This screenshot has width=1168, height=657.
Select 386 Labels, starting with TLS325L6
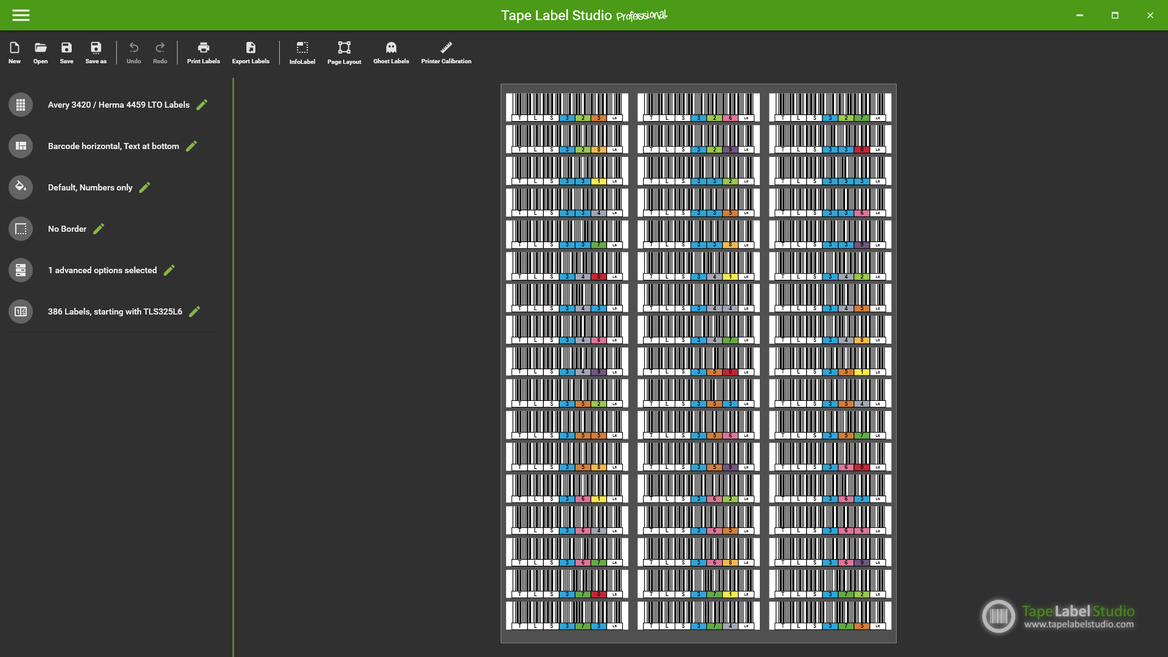115,311
